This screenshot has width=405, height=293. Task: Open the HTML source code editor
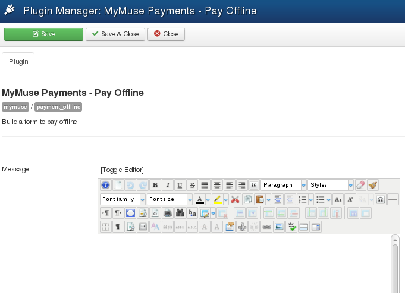155,213
